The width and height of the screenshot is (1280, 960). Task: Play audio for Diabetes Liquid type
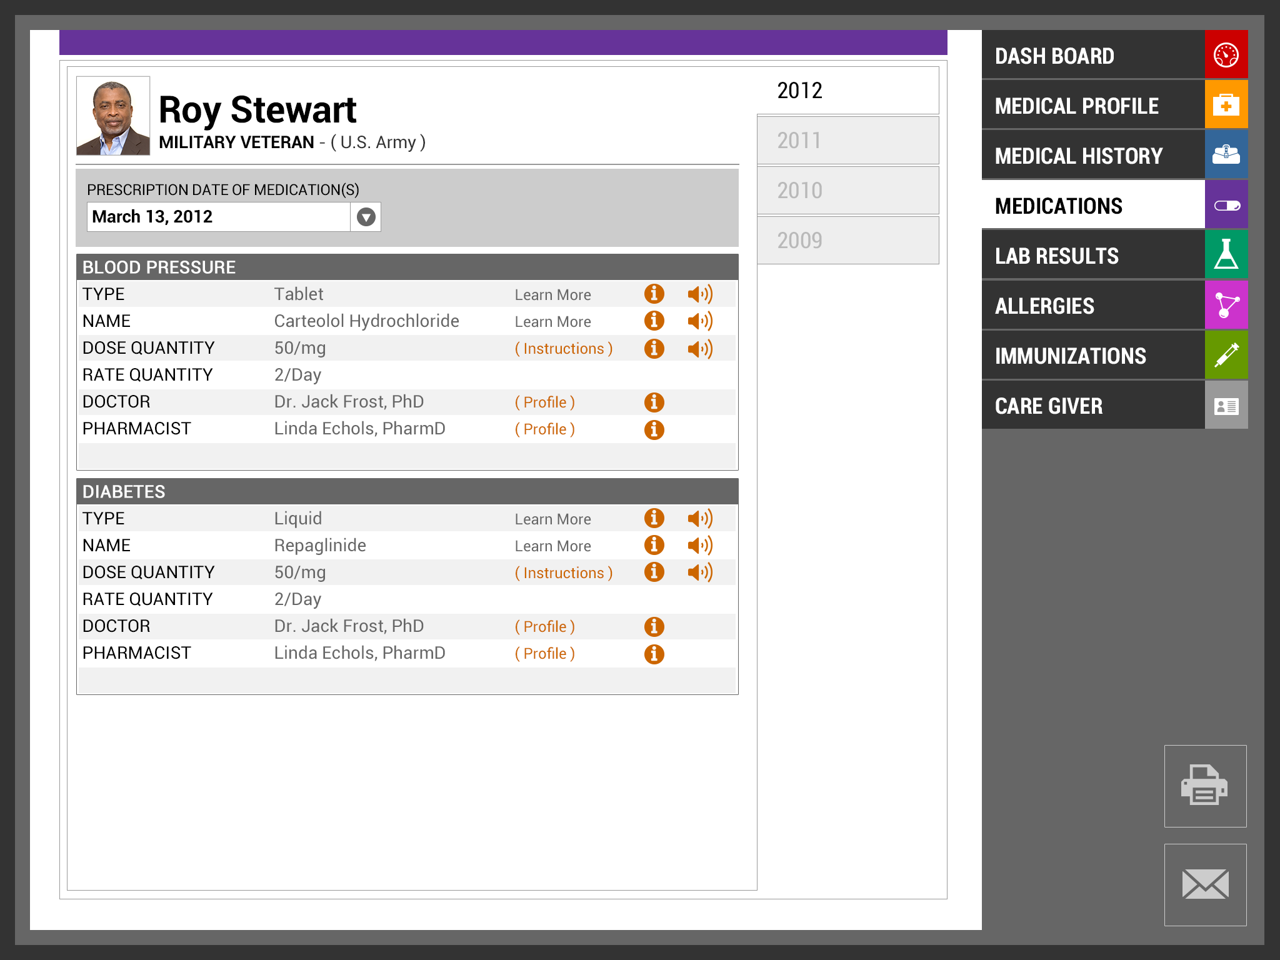click(700, 519)
